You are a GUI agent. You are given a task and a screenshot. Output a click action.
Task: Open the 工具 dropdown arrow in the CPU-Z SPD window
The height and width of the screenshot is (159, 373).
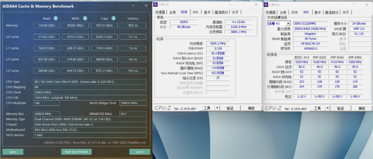(327, 108)
